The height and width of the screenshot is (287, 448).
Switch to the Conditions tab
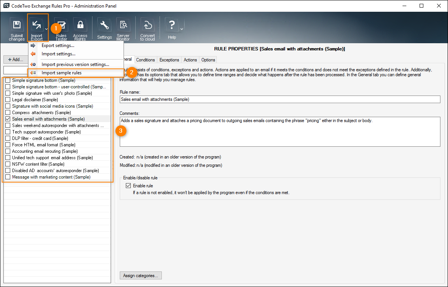pyautogui.click(x=146, y=60)
